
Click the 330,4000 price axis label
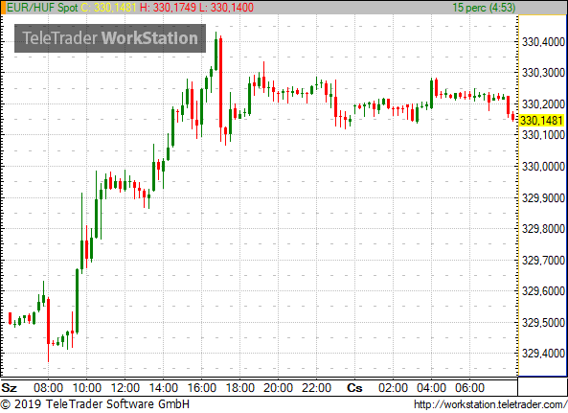543,41
